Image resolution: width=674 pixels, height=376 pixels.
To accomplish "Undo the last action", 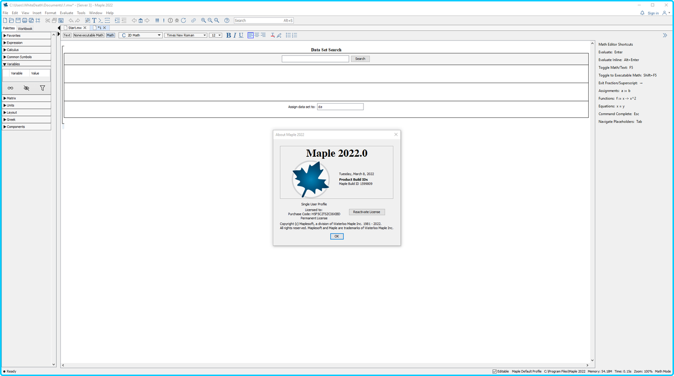I will [71, 21].
